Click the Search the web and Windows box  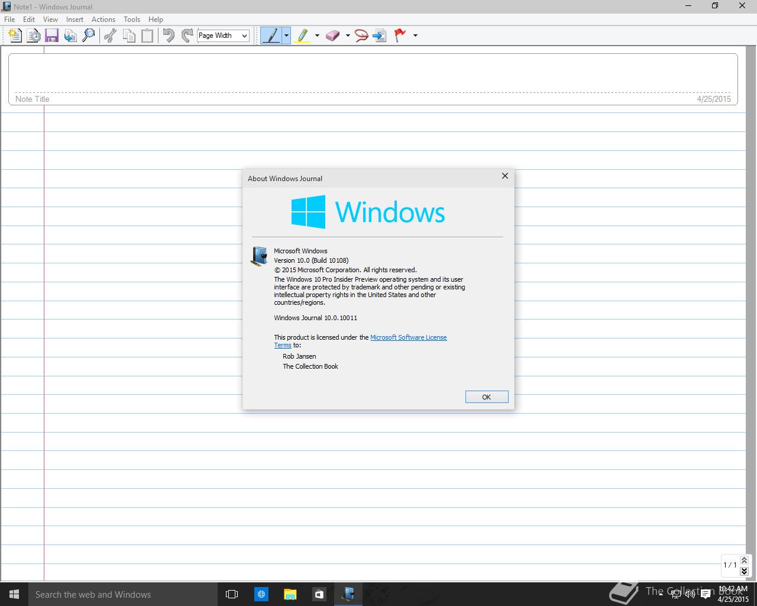[x=123, y=594]
